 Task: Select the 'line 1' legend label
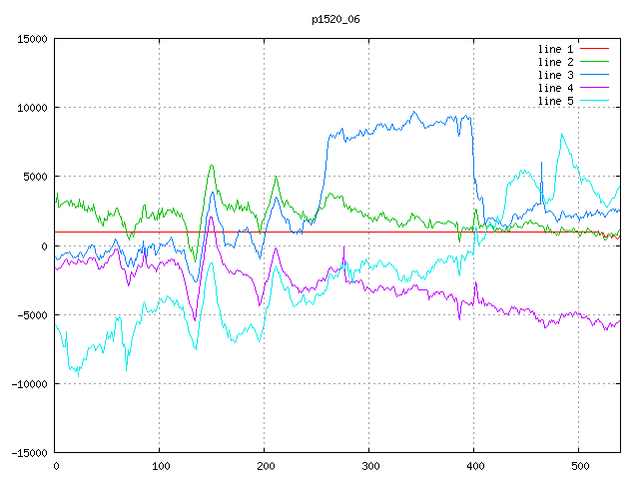click(556, 49)
